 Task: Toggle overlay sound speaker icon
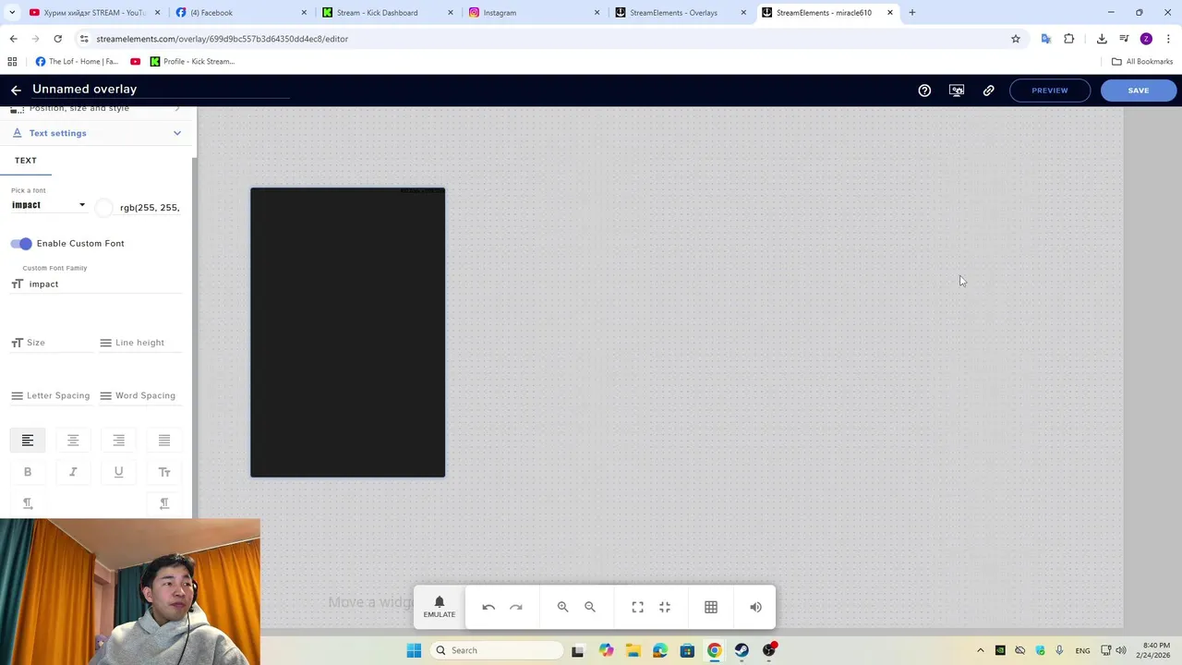[755, 607]
